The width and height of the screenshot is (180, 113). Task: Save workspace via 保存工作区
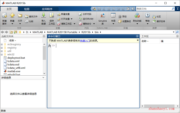(52, 19)
